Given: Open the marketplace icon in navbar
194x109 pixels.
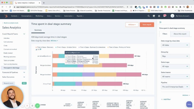Looking at the screenshot, I should pos(154,16).
